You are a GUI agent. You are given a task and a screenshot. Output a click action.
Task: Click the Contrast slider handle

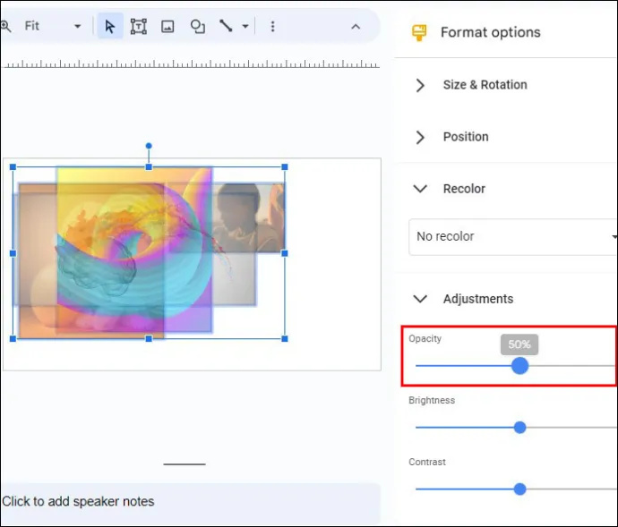519,489
